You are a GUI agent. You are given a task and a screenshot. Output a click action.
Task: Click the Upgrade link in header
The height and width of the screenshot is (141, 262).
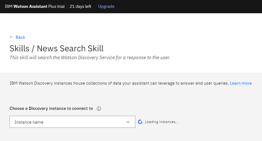point(106,7)
